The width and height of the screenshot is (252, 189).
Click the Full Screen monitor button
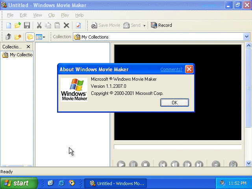pyautogui.click(x=216, y=164)
